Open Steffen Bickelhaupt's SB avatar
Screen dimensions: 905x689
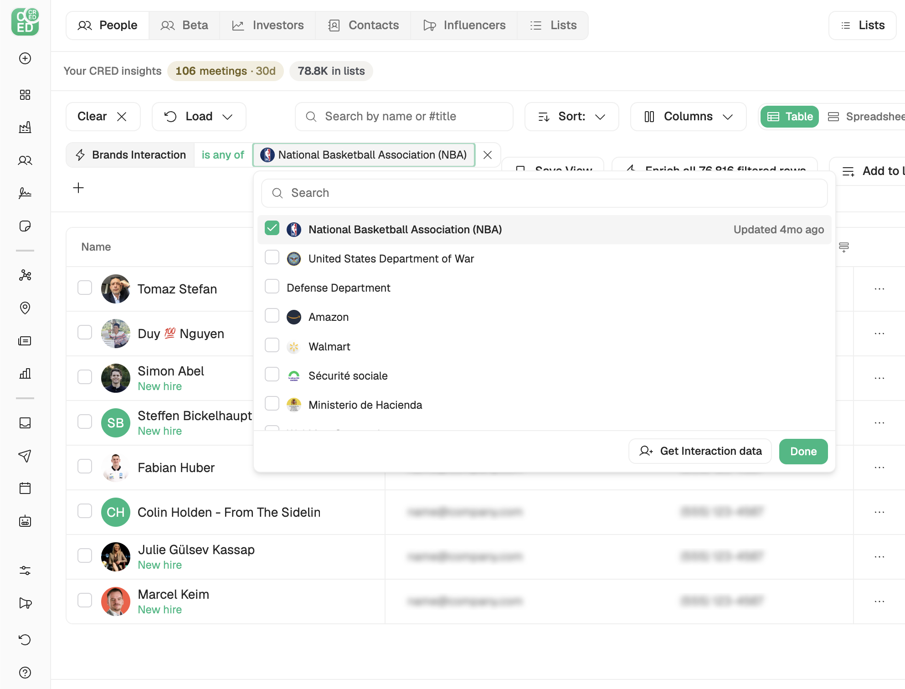pyautogui.click(x=116, y=423)
